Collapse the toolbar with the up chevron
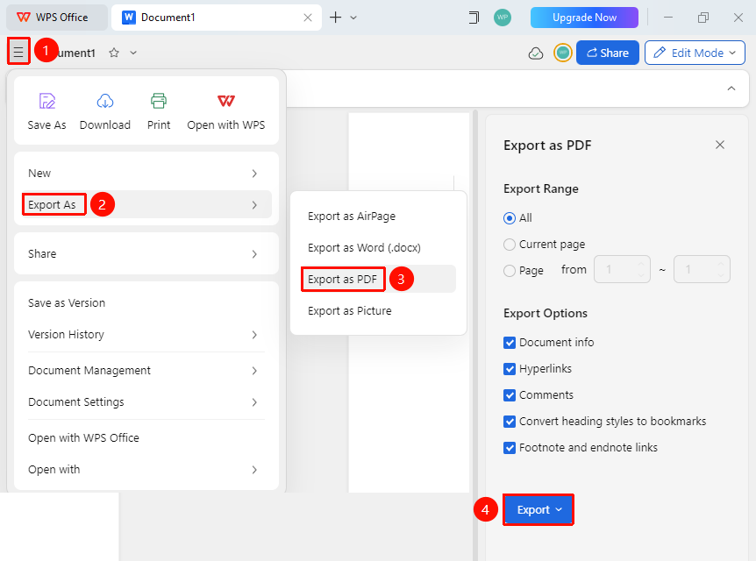Image resolution: width=756 pixels, height=561 pixels. [731, 89]
